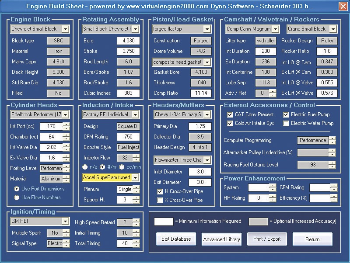Select Use Port Dimensions radio button

pyautogui.click(x=17, y=189)
